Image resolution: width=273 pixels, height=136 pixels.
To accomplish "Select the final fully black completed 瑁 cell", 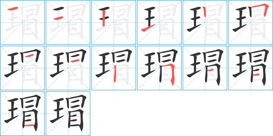I will tap(68, 114).
